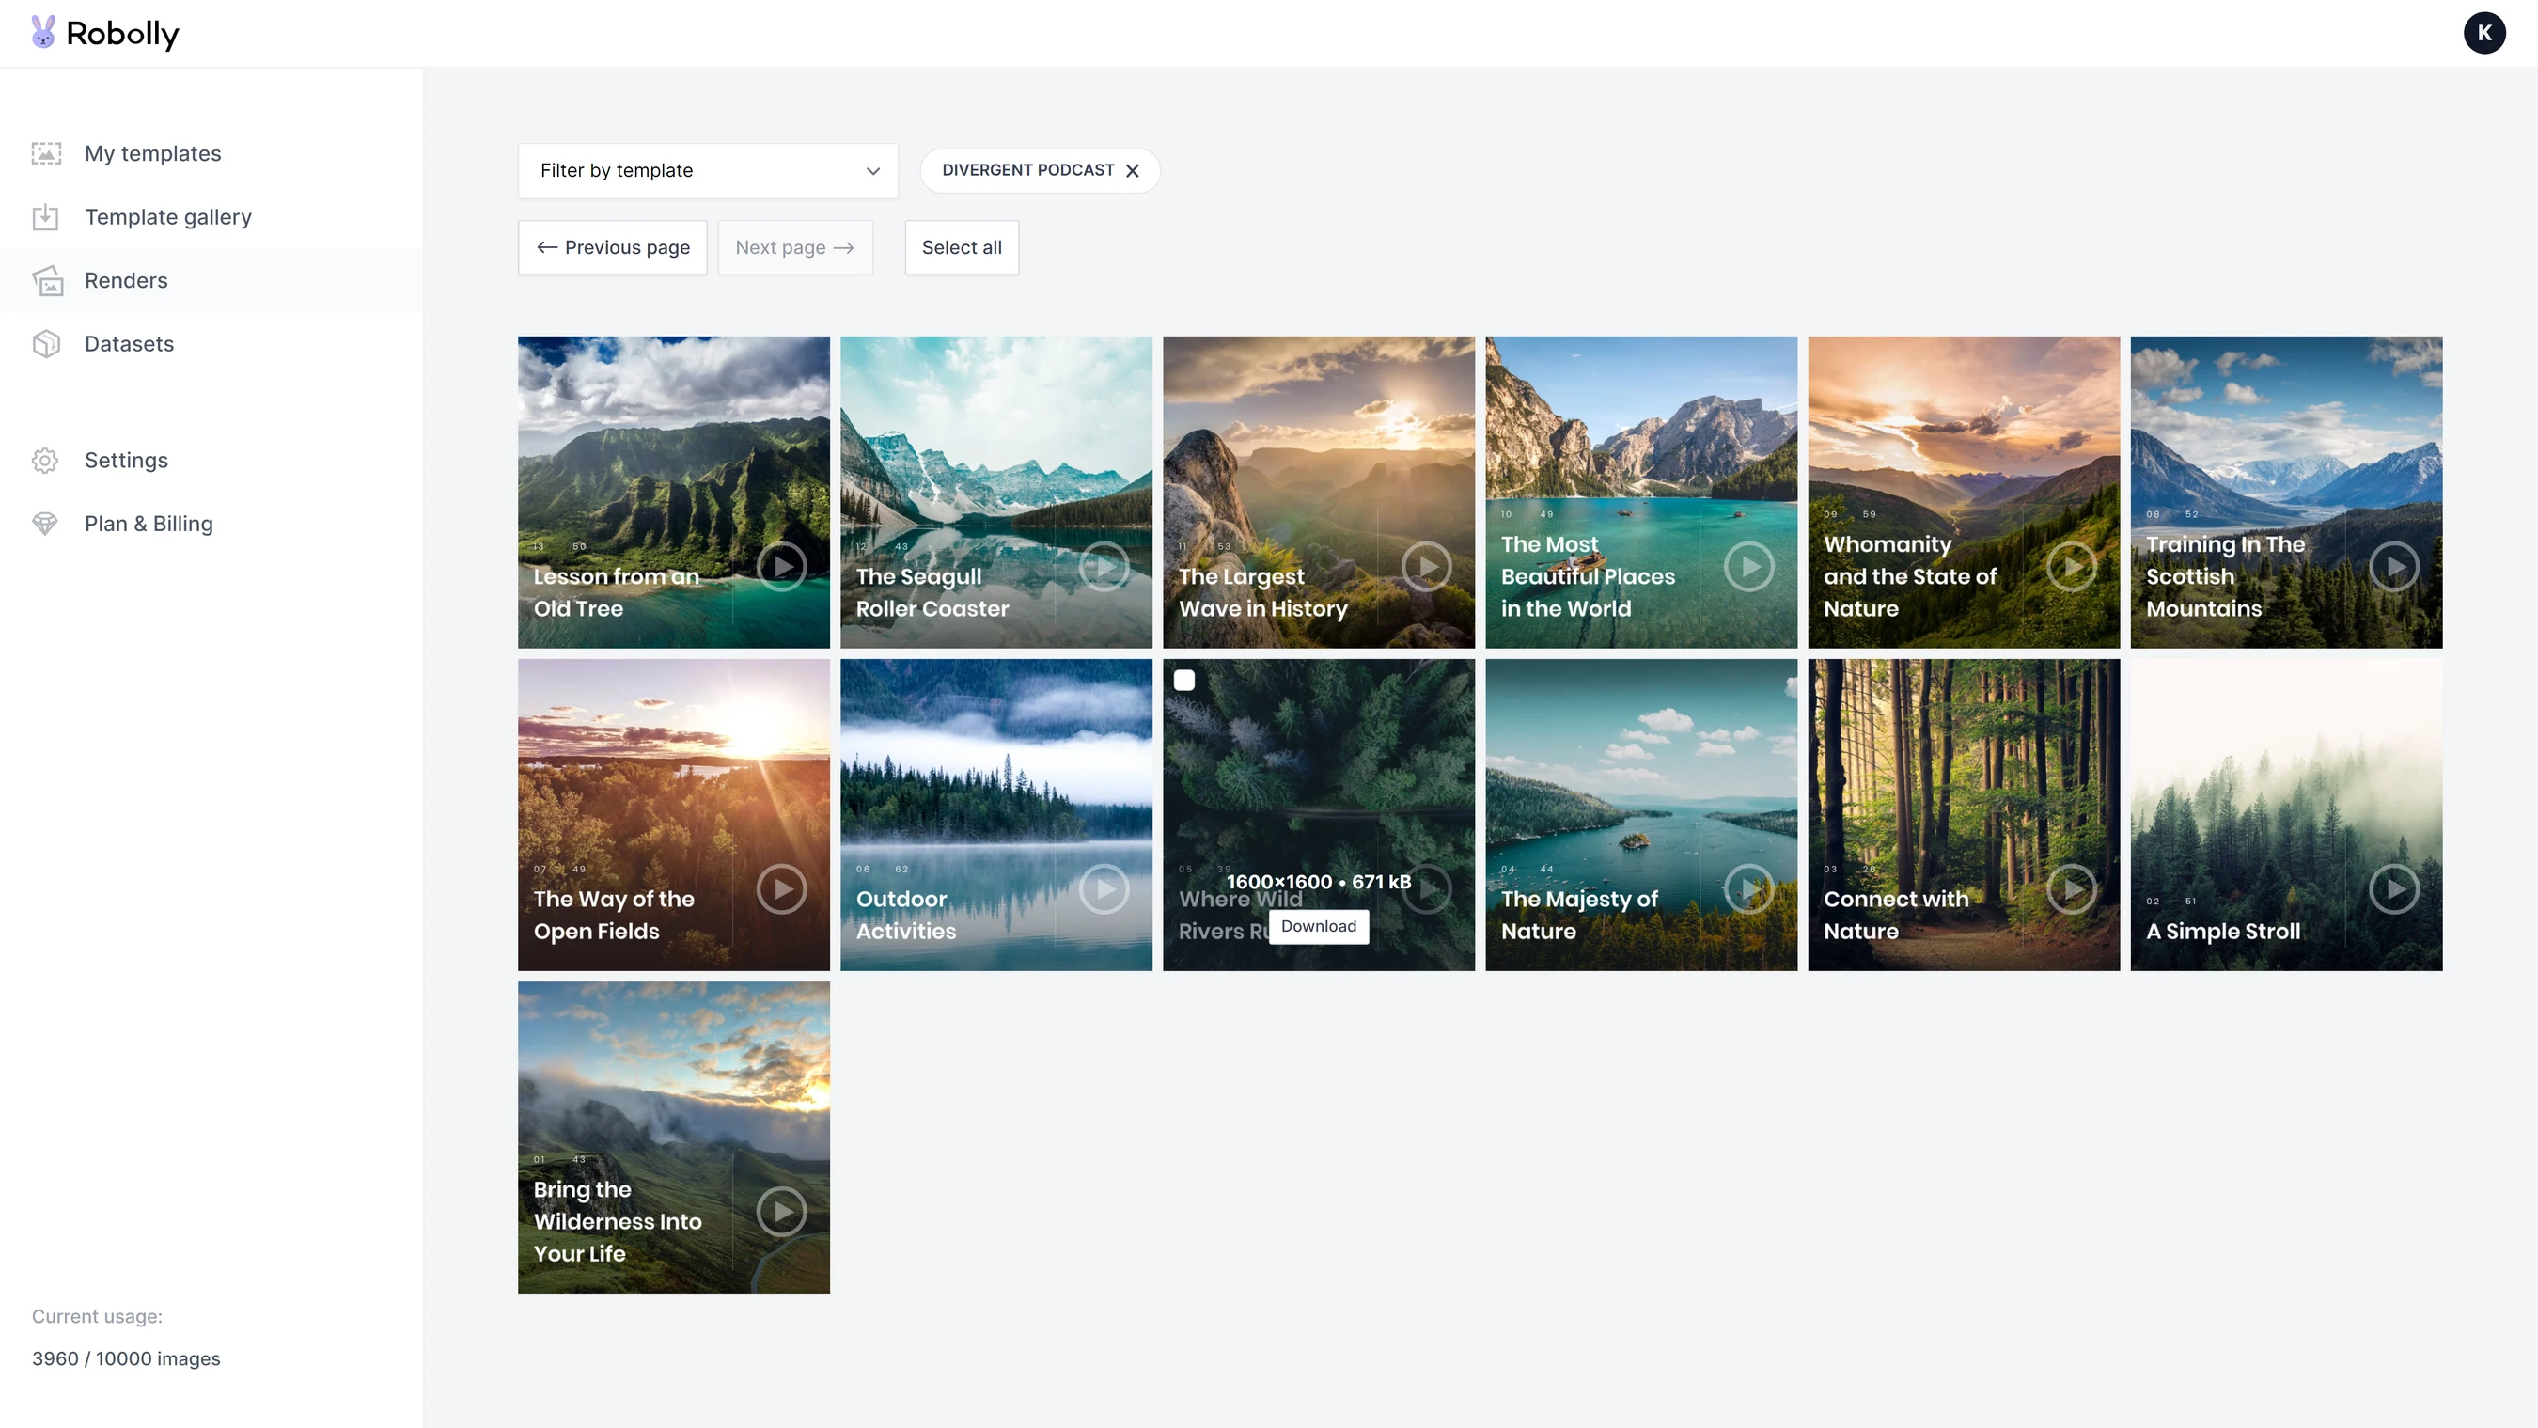2538x1428 pixels.
Task: Select the Renders photo icon in sidebar
Action: click(45, 281)
